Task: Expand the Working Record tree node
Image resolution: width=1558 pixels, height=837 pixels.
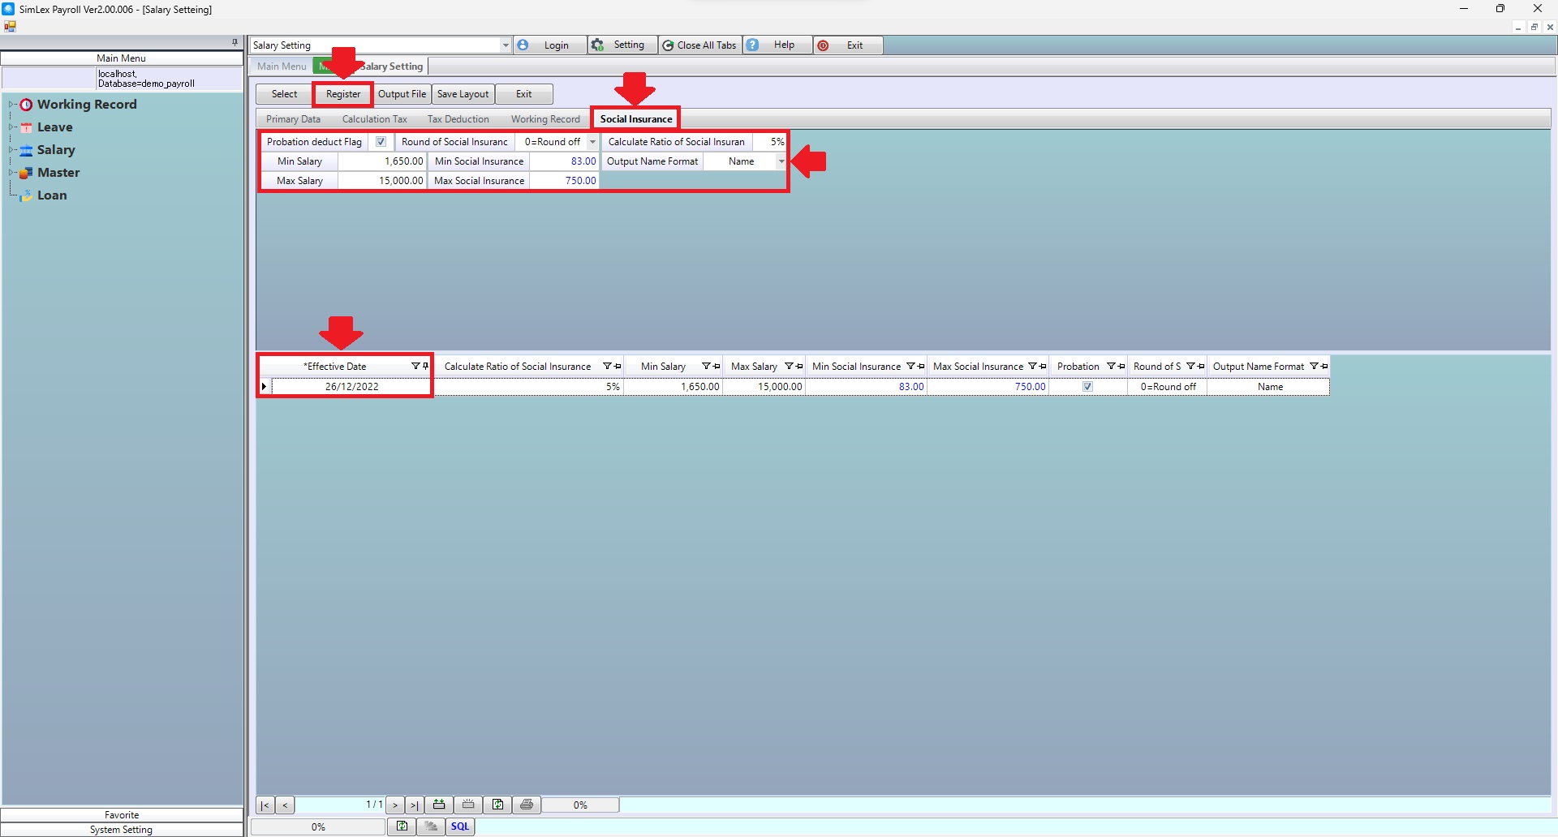Action: [x=11, y=105]
